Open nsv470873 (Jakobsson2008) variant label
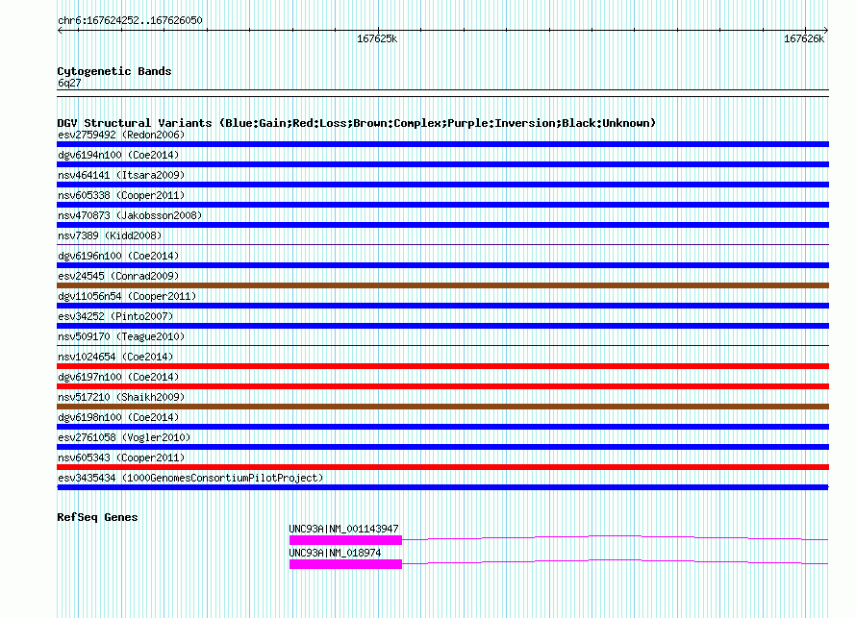The image size is (856, 618). point(130,215)
